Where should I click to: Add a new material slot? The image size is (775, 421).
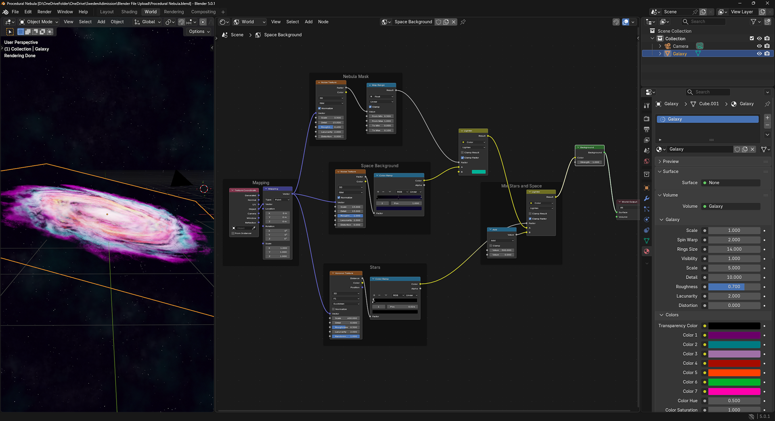point(767,118)
